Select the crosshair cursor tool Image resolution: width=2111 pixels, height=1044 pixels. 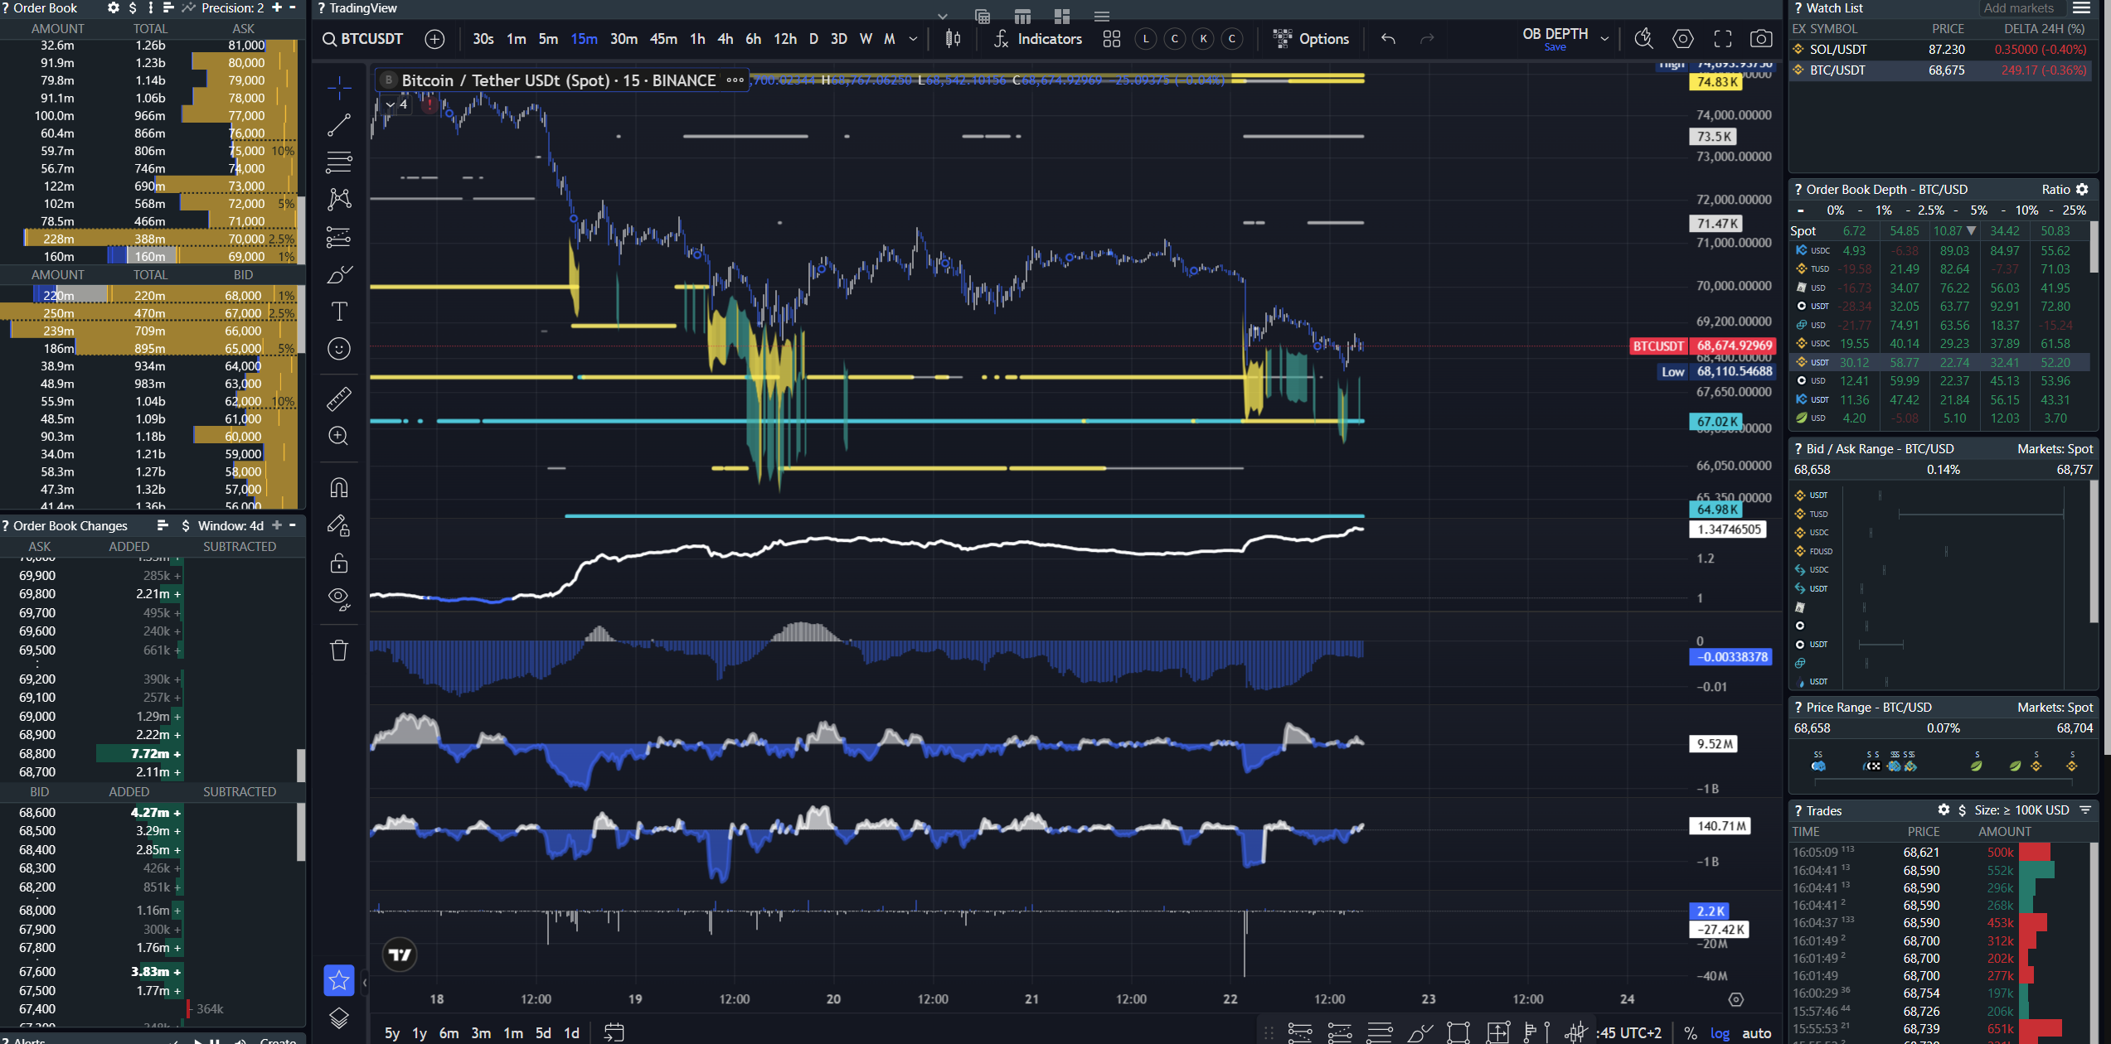point(339,87)
